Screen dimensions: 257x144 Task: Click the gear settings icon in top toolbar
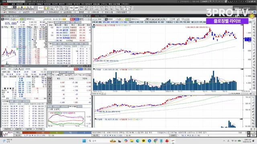click(x=31, y=7)
